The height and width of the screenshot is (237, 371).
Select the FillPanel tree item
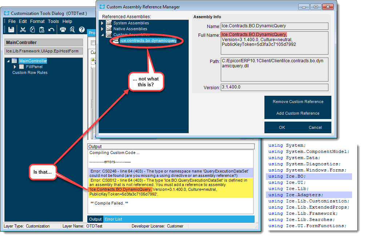pyautogui.click(x=34, y=67)
